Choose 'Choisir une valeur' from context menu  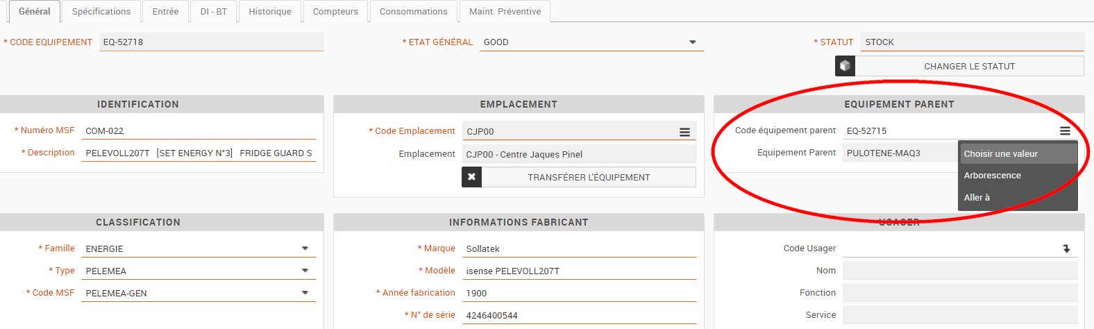[x=1018, y=153]
